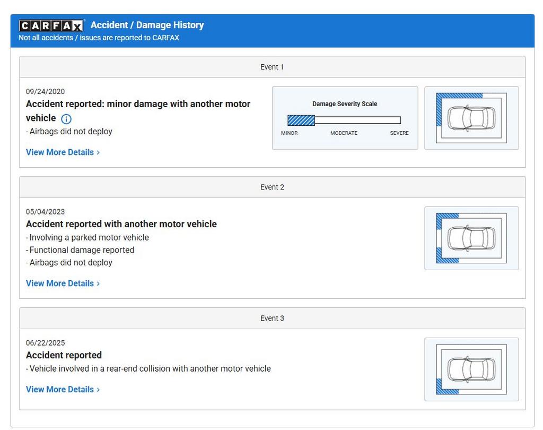The height and width of the screenshot is (430, 543).
Task: Click the info icon beside Event 1 title
Action: click(x=66, y=119)
